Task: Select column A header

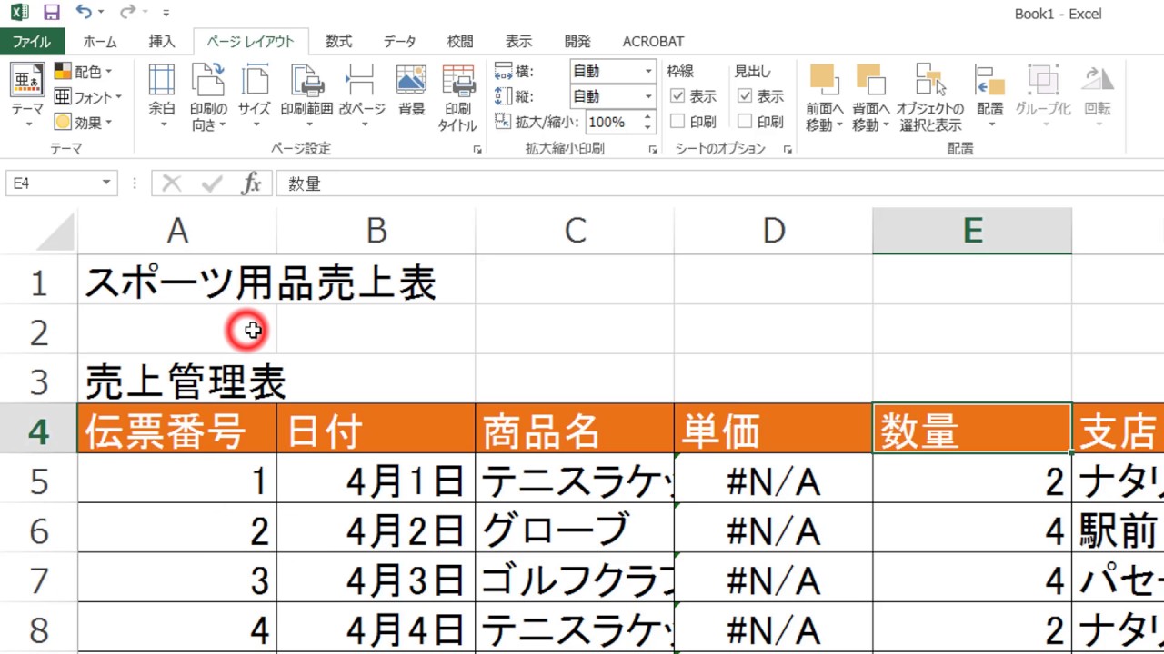Action: tap(177, 231)
